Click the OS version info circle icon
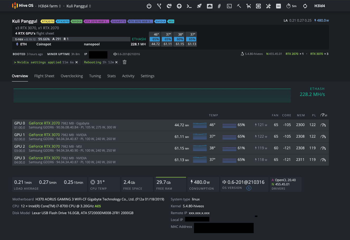350x240 pixels. coord(249,188)
